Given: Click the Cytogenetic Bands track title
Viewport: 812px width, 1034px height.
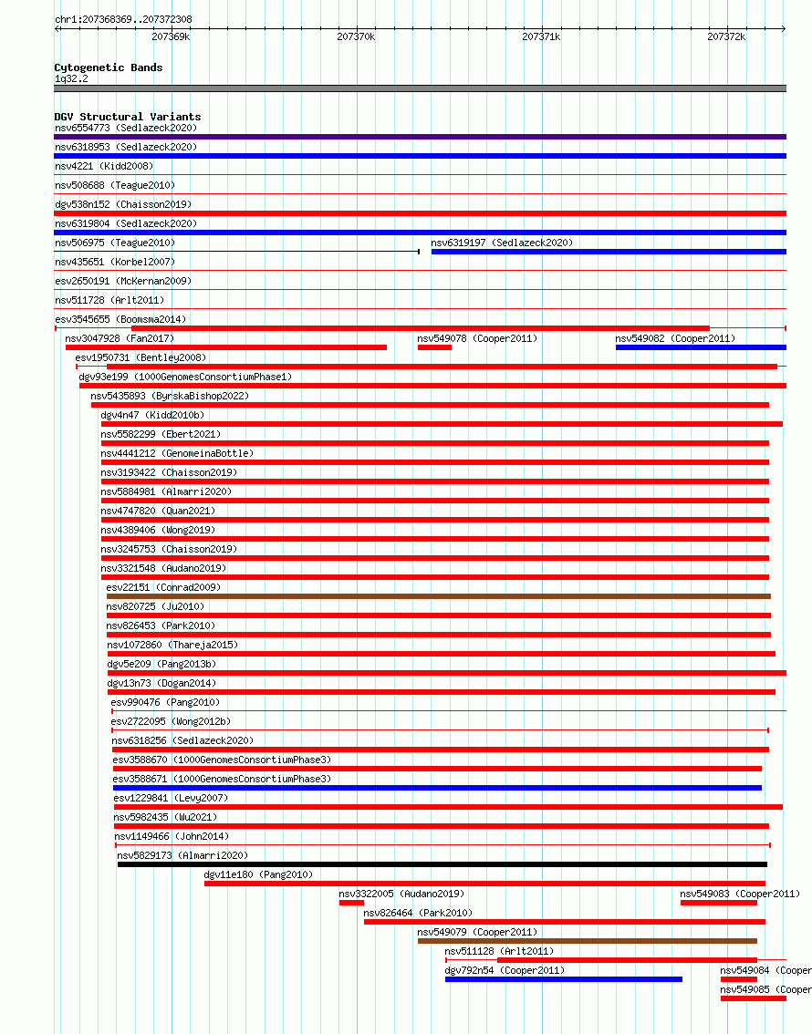Looking at the screenshot, I should click(109, 67).
